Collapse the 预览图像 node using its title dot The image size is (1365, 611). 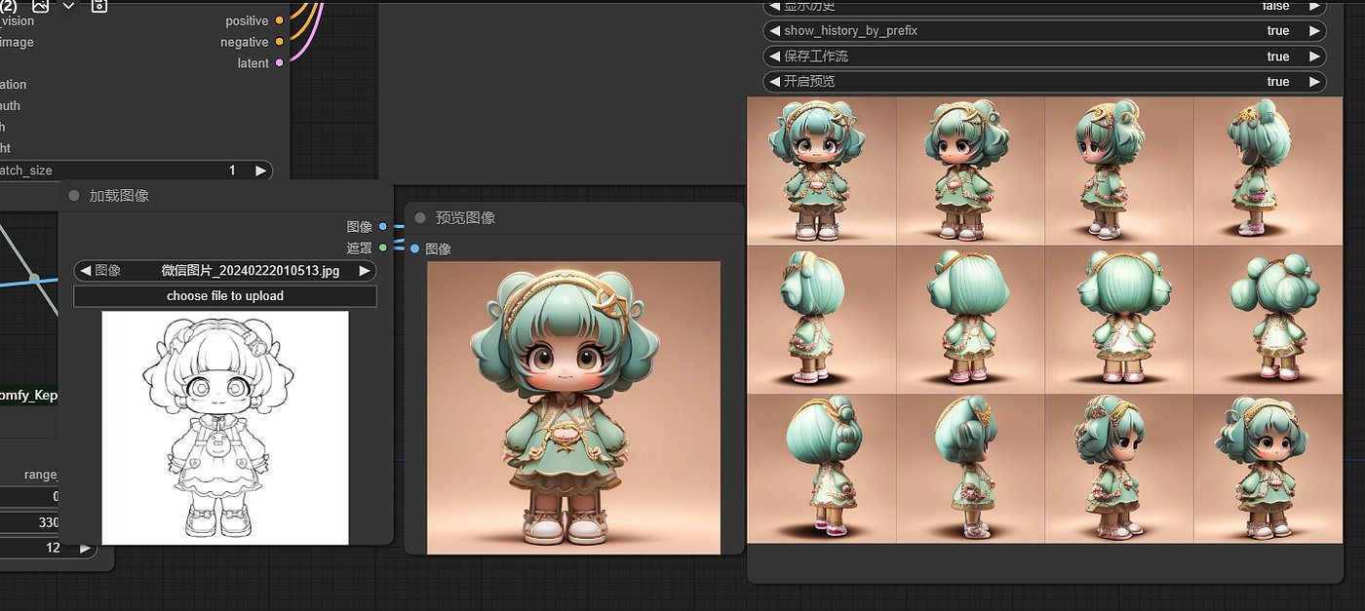(420, 218)
